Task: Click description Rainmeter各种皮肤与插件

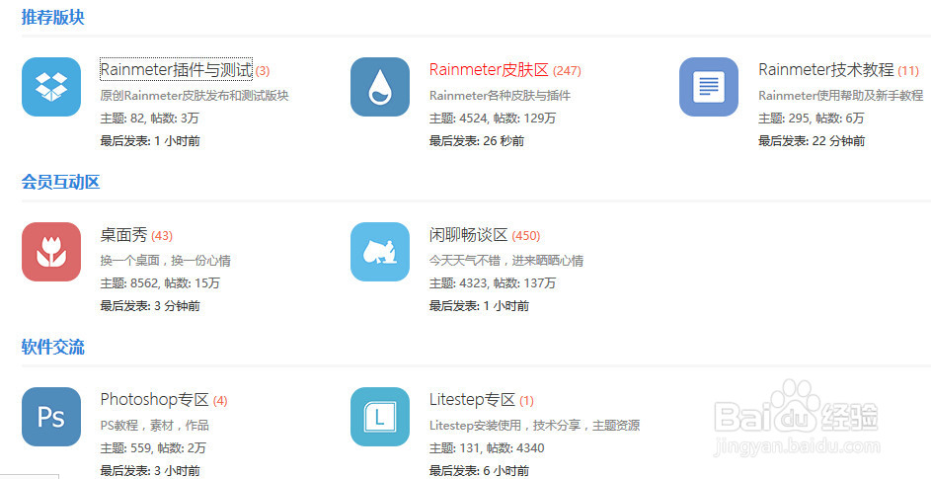Action: pyautogui.click(x=500, y=95)
